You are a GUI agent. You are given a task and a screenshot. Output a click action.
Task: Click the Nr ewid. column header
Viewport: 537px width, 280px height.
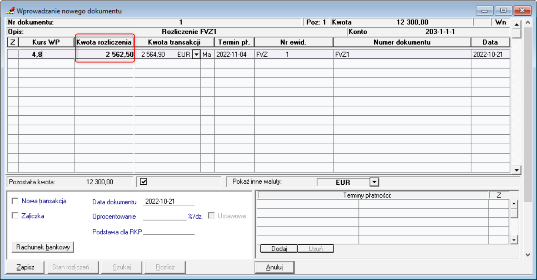pos(294,42)
